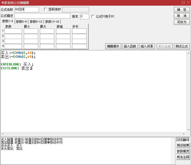Viewport: 191px width, 165px height.
Task: Click 插入函数 to insert a function
Action: (130, 46)
